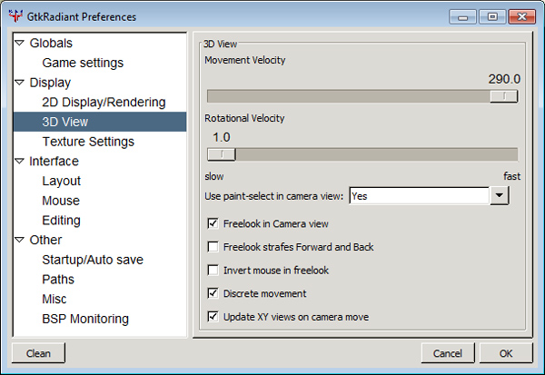Uncheck Update XY views on camera move
545x375 pixels.
pyautogui.click(x=213, y=317)
